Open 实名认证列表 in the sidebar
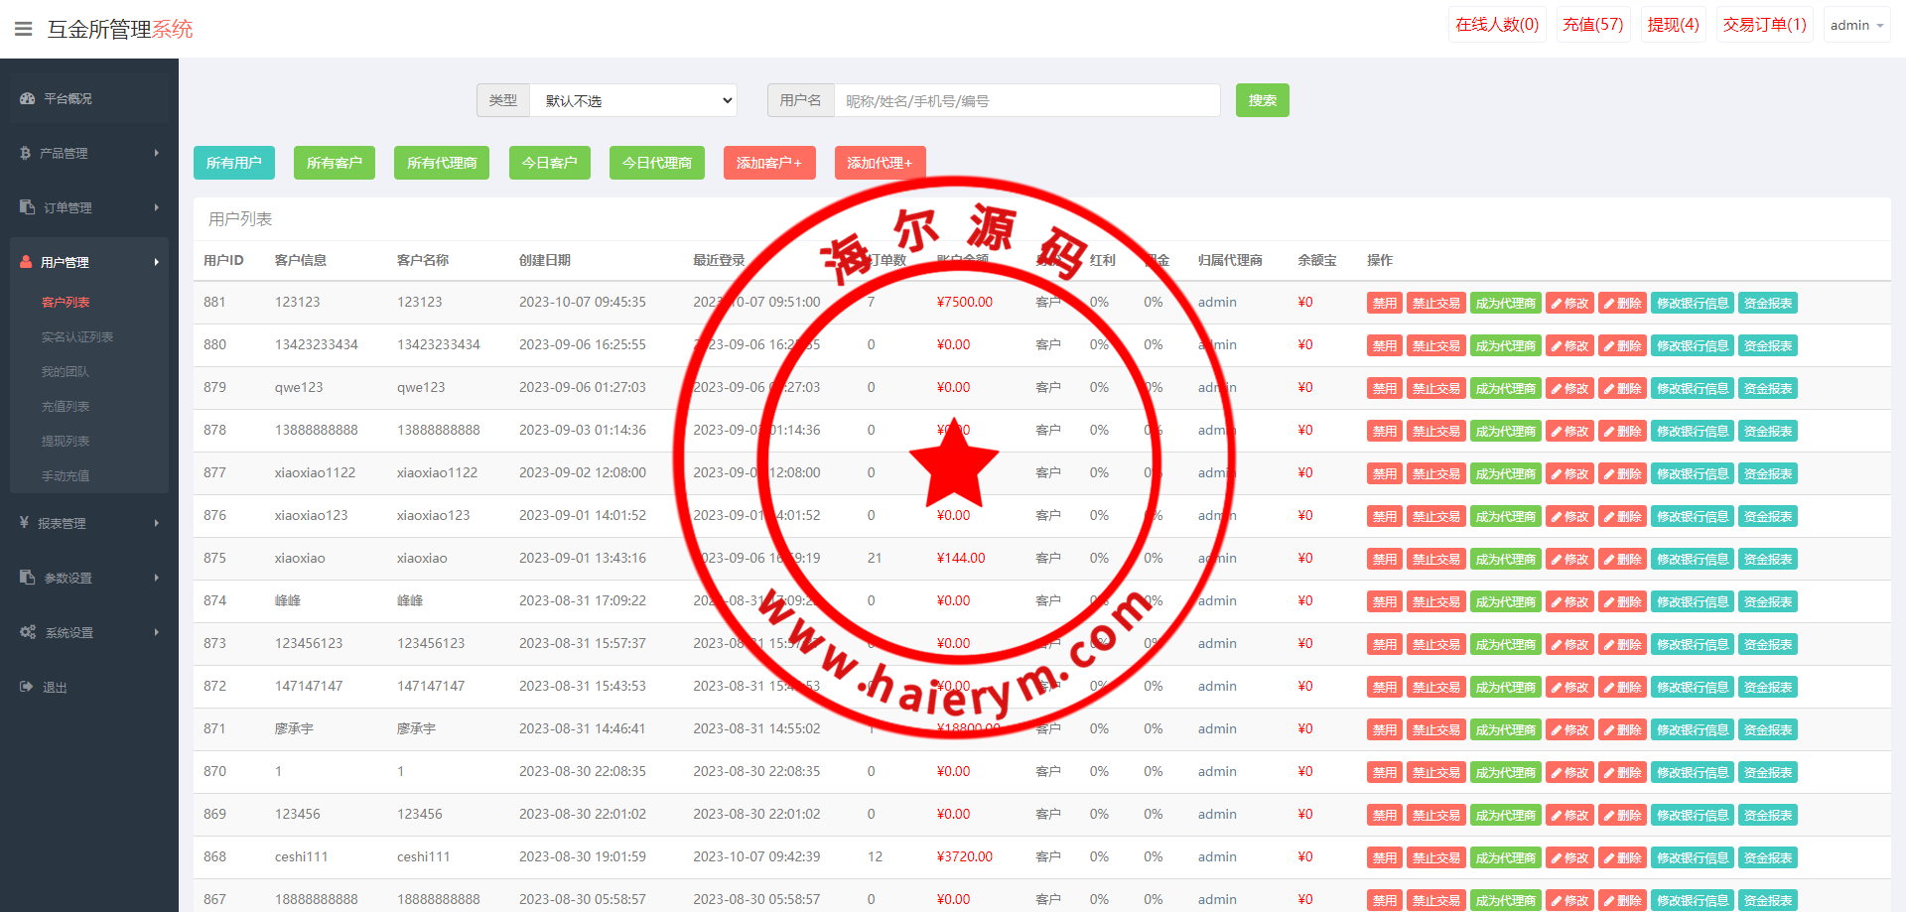 coord(77,337)
